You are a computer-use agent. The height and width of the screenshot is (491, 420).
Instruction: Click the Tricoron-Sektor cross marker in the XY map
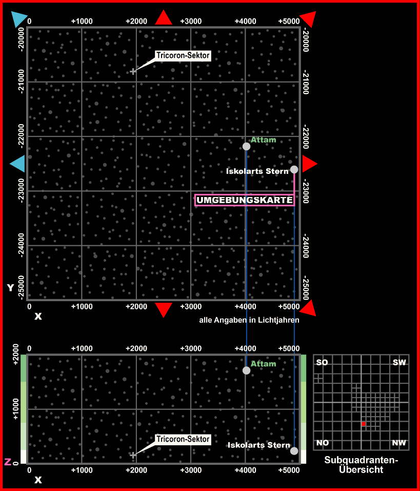133,71
